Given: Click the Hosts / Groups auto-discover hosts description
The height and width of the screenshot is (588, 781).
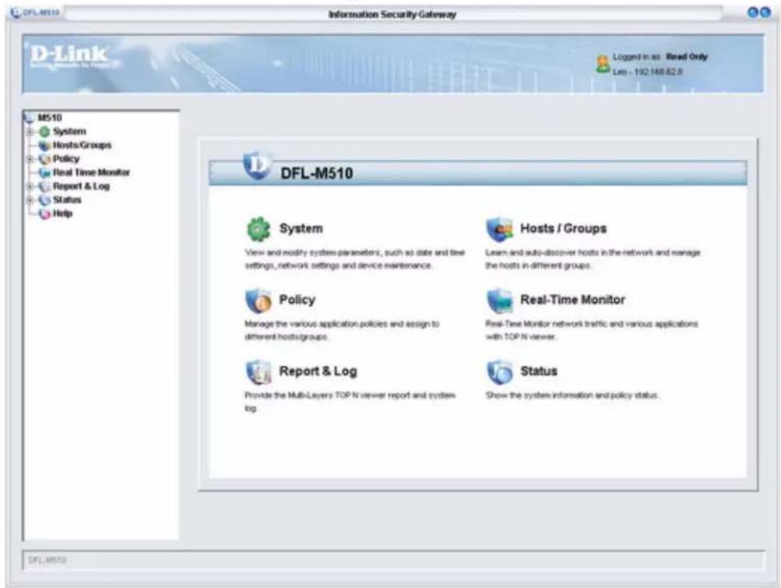Looking at the screenshot, I should click(x=592, y=259).
